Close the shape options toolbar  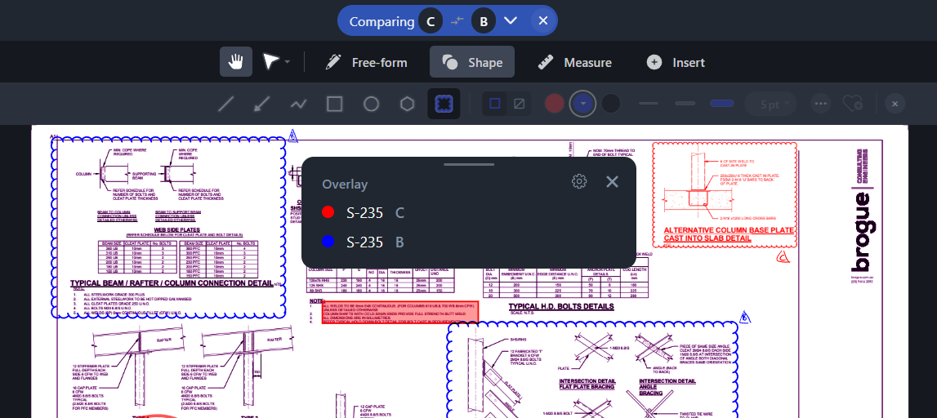coord(895,104)
